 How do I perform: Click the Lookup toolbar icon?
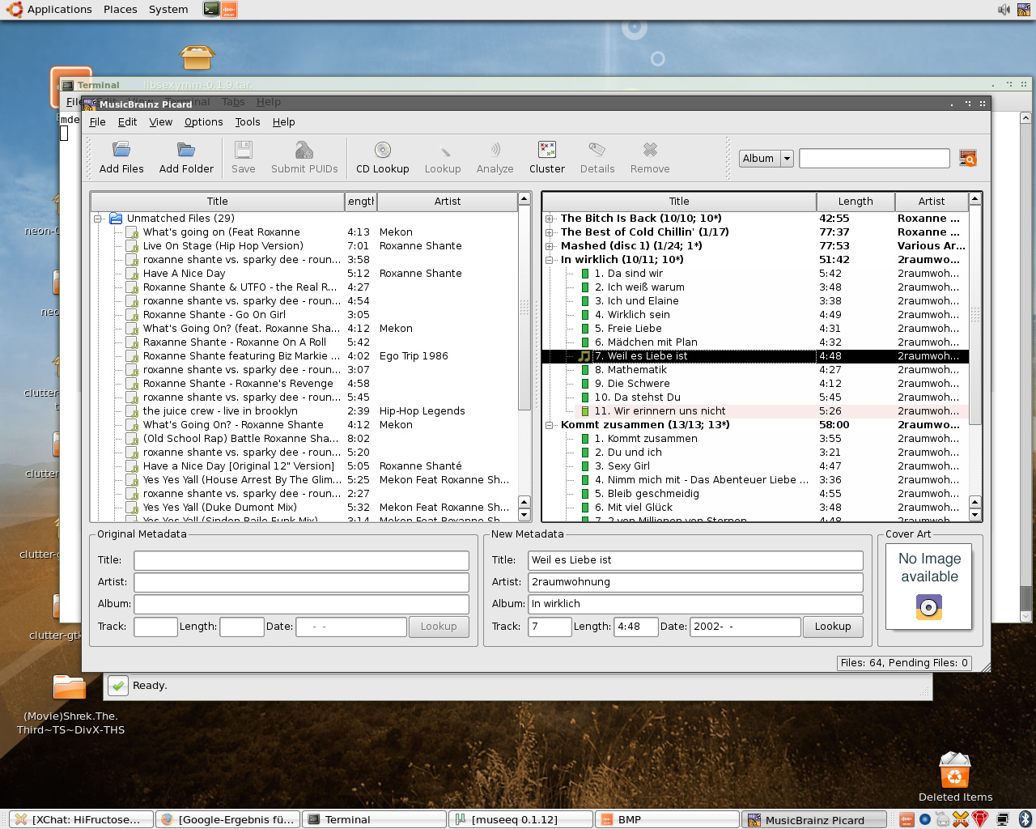point(443,150)
